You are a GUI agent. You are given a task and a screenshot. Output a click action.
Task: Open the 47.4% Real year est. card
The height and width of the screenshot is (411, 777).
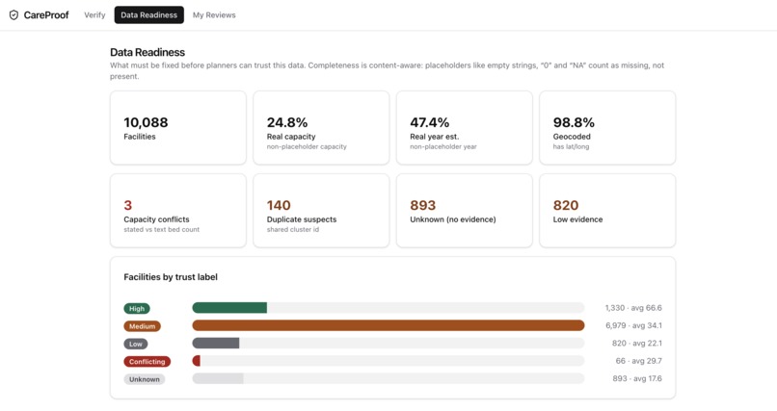click(465, 128)
